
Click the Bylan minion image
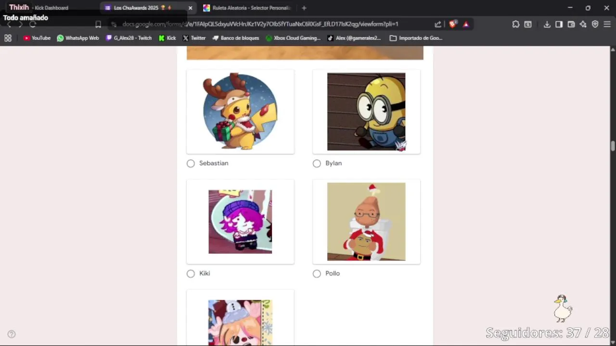point(366,111)
